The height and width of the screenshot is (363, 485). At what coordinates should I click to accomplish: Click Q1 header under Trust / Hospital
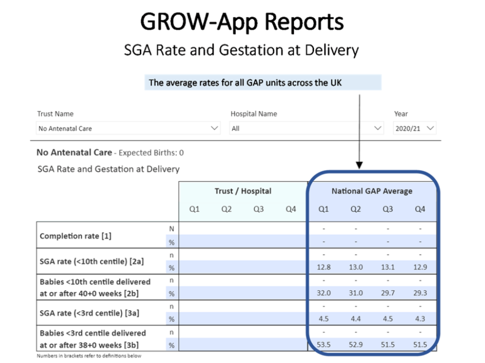click(194, 209)
